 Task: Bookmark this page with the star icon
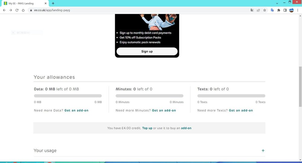265,10
